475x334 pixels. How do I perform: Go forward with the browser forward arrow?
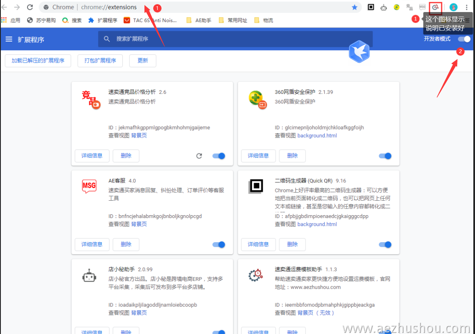(17, 7)
